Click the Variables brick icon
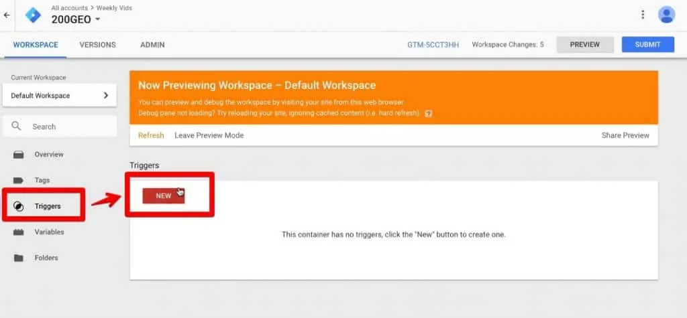687x318 pixels. point(18,232)
